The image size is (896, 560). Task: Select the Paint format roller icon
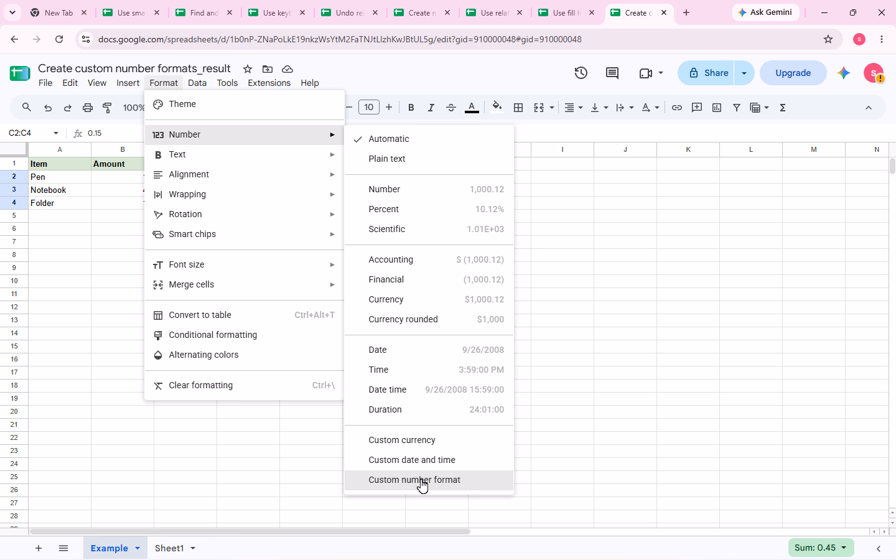(x=108, y=108)
